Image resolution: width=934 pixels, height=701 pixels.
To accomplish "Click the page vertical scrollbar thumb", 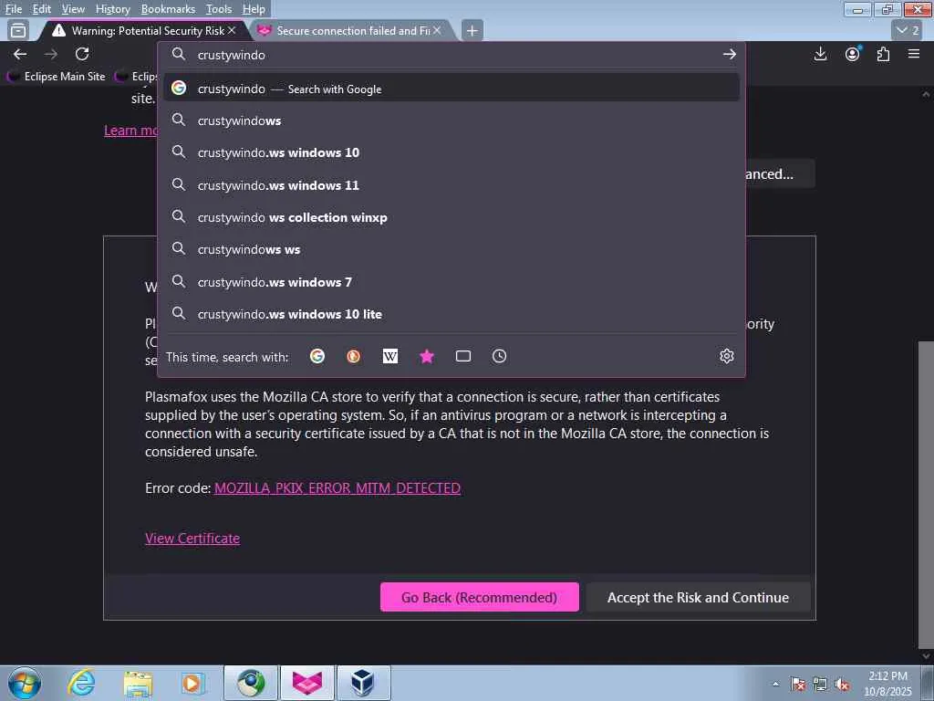I will coord(926,494).
